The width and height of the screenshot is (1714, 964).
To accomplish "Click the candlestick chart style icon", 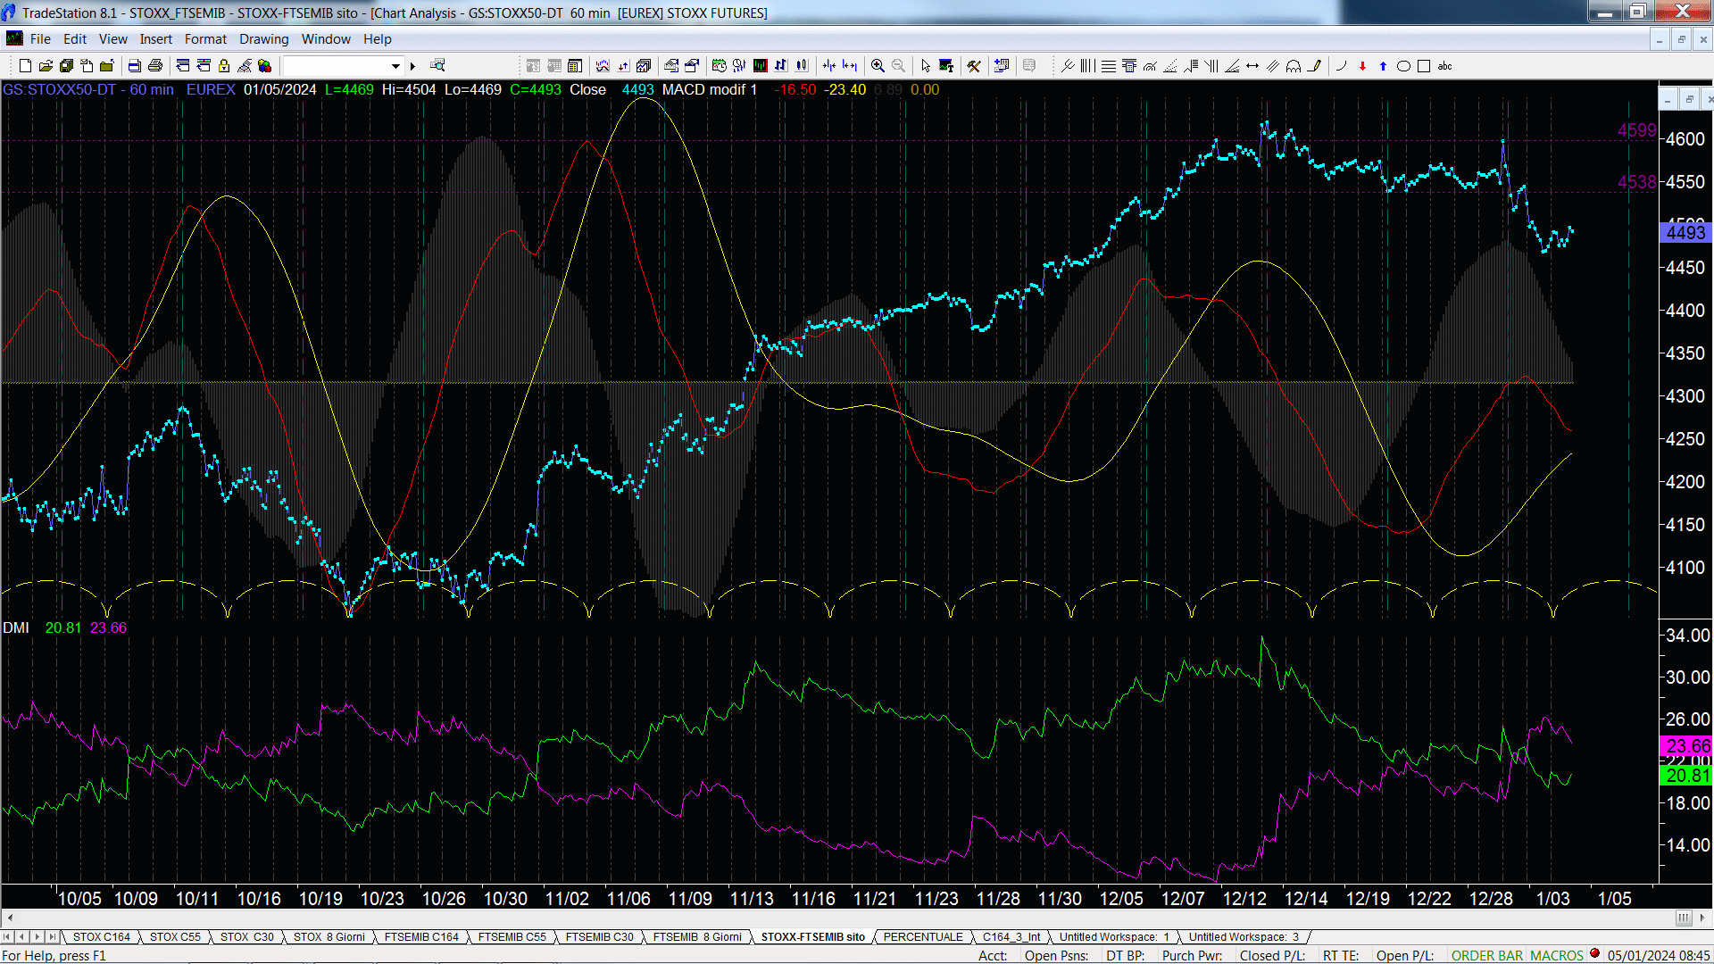I will tap(802, 66).
